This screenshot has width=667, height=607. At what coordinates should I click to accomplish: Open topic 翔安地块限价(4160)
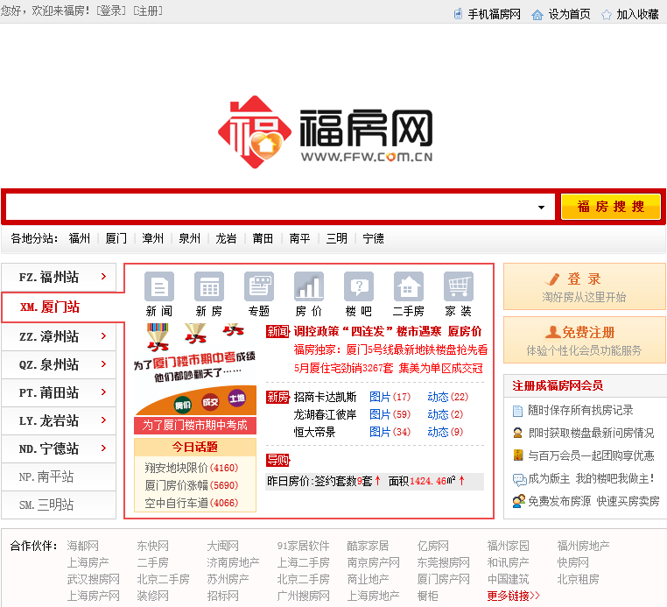pos(192,468)
